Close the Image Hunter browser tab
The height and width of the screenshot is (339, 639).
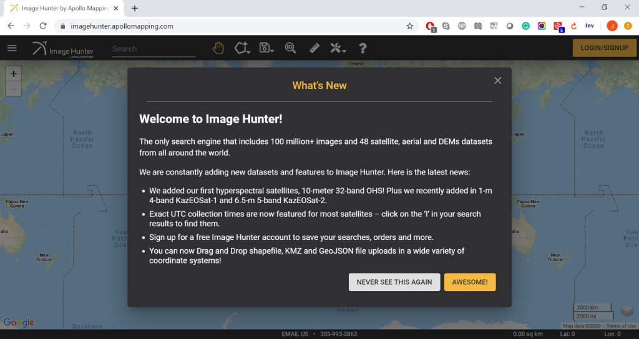[x=115, y=8]
